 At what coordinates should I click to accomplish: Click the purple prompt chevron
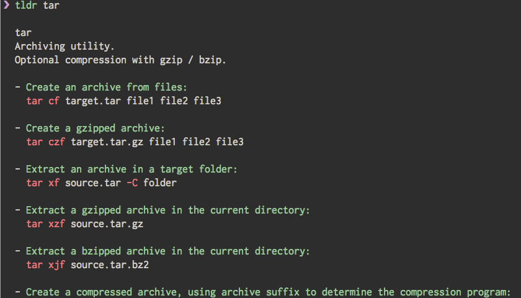(7, 6)
